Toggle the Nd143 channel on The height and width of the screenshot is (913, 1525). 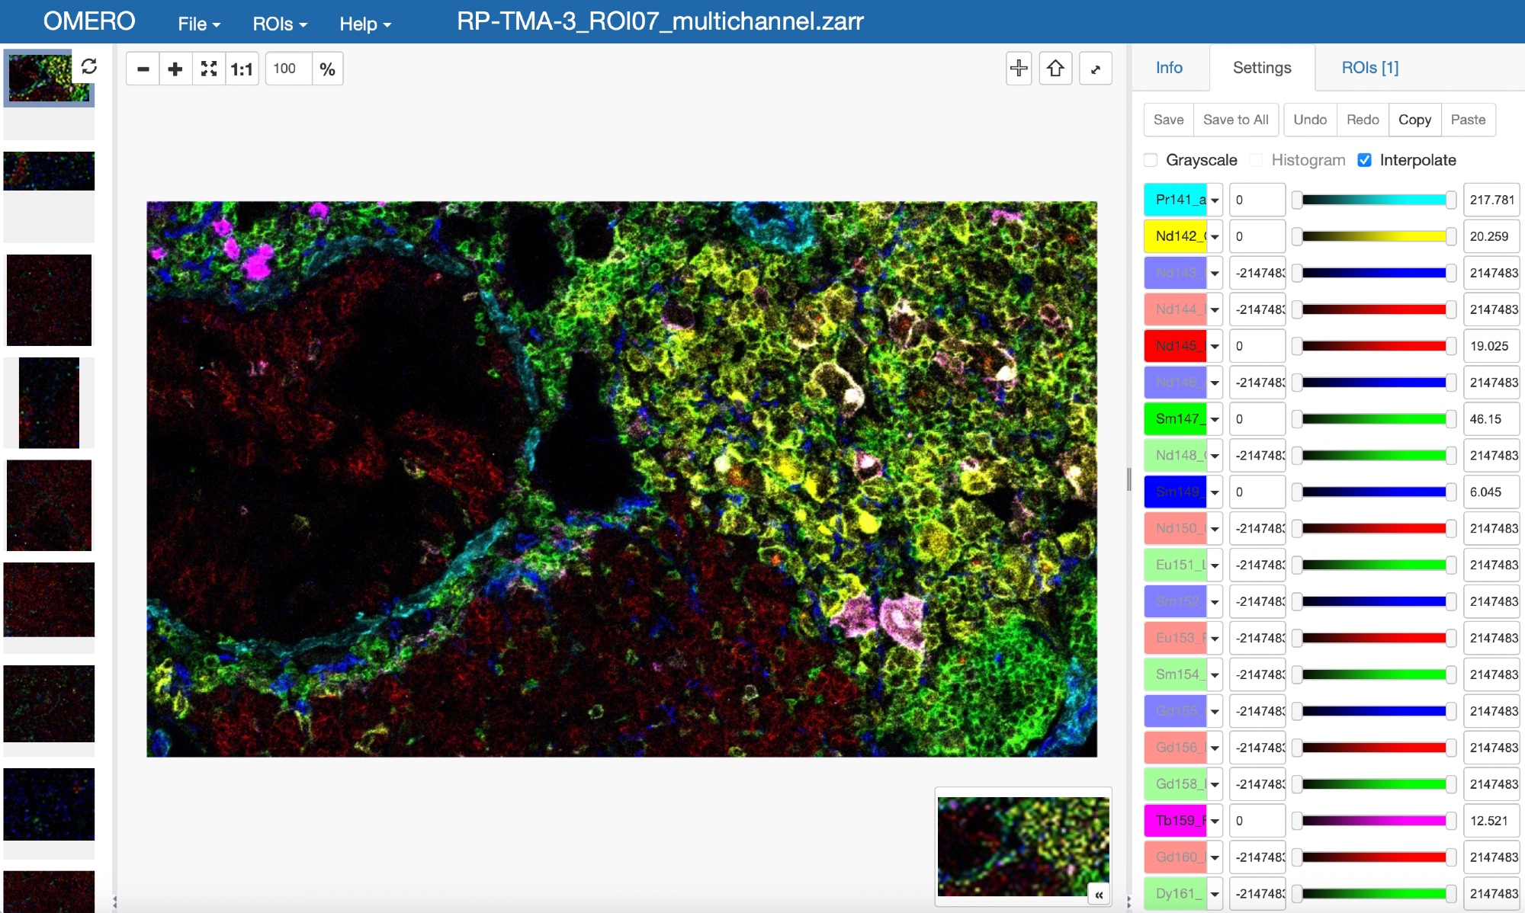(x=1175, y=273)
